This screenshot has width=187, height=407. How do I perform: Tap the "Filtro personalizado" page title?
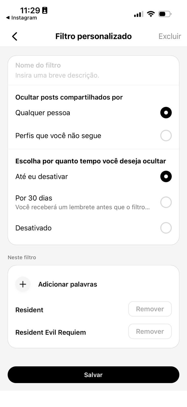(93, 36)
